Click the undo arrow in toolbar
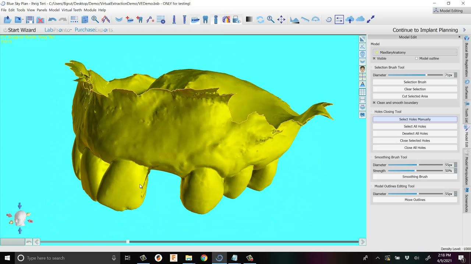 52,20
